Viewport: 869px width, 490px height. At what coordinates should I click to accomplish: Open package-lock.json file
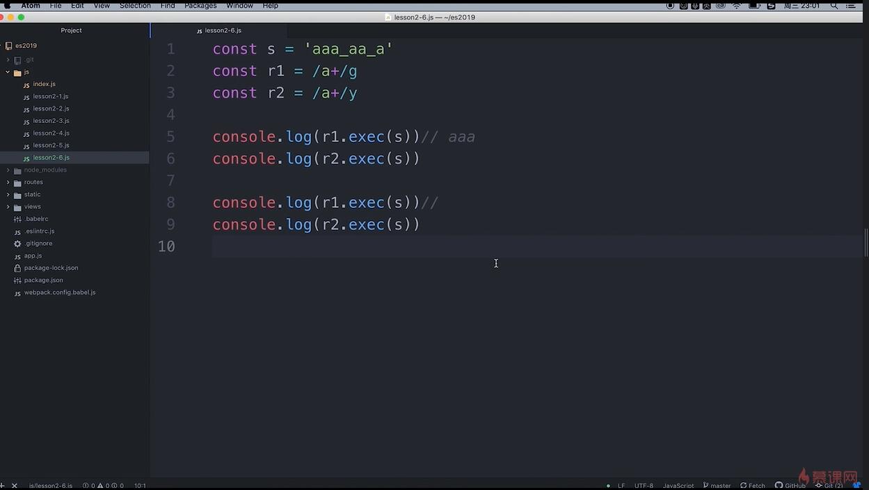tap(51, 268)
